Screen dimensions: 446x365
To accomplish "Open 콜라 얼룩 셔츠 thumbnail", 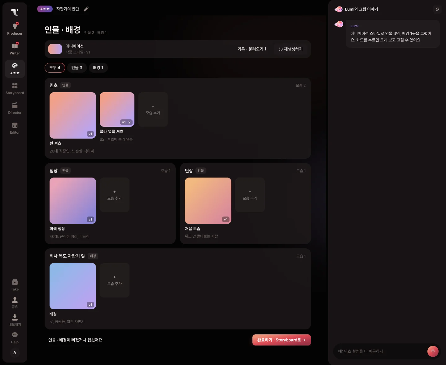I will [117, 109].
